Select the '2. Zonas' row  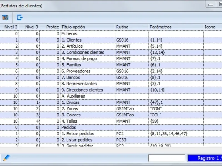point(111,108)
